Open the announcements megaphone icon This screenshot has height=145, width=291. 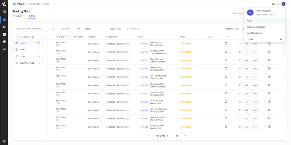(273, 4)
